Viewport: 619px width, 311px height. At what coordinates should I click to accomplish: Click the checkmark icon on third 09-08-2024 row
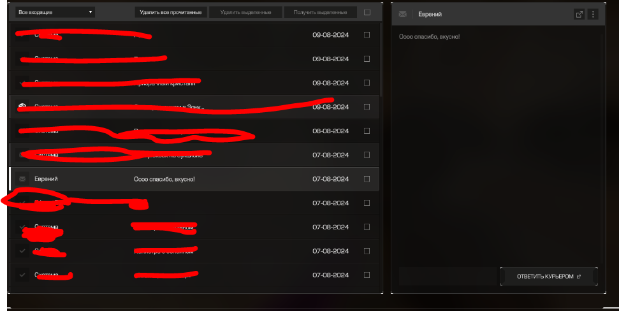coord(22,83)
